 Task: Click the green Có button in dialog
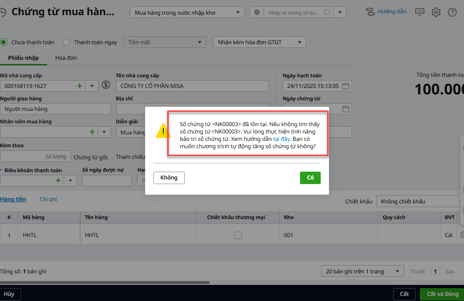pos(310,178)
